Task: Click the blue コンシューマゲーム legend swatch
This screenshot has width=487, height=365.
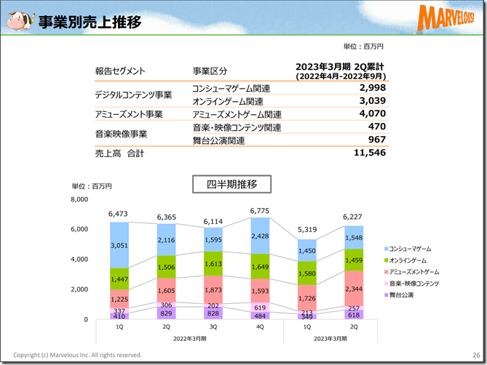Action: point(386,249)
